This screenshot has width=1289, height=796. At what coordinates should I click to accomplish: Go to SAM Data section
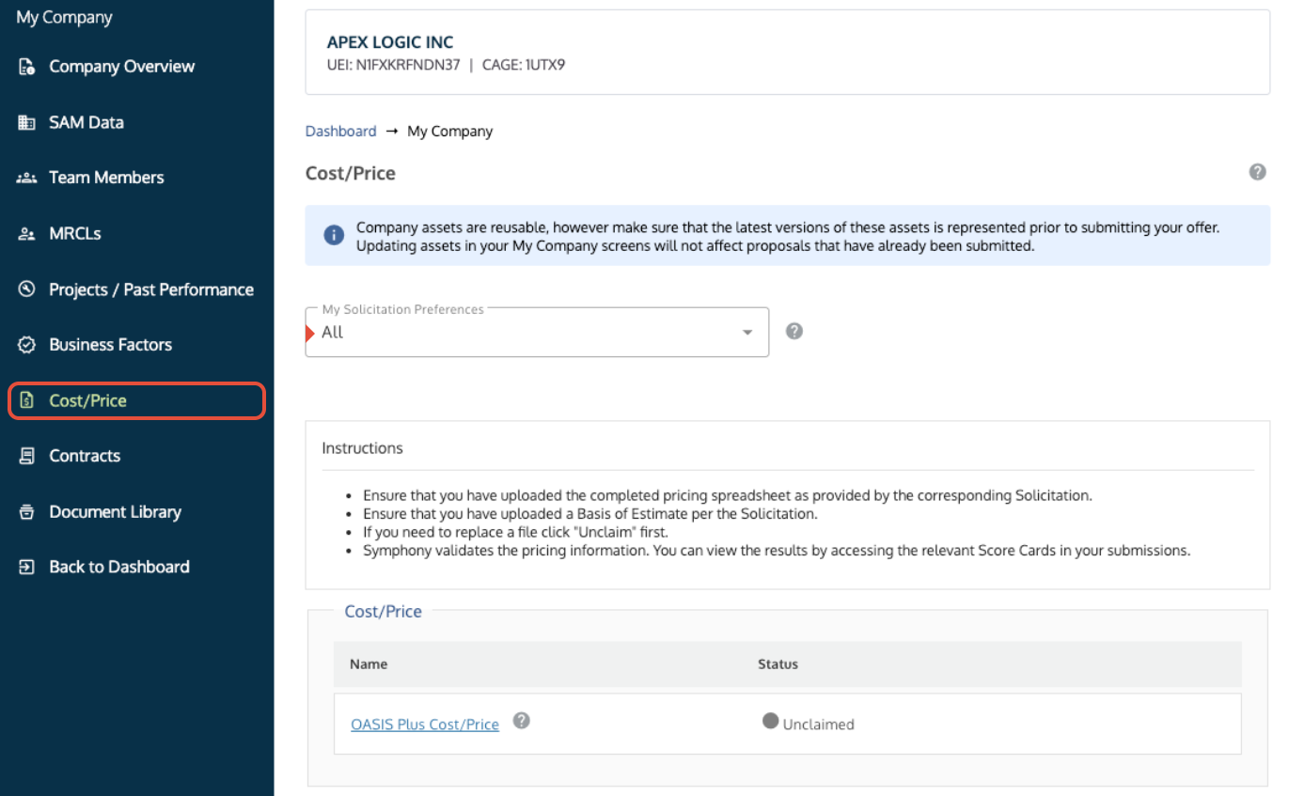pyautogui.click(x=86, y=122)
